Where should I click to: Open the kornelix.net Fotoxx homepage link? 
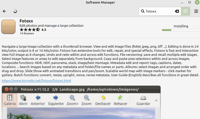(36, 81)
